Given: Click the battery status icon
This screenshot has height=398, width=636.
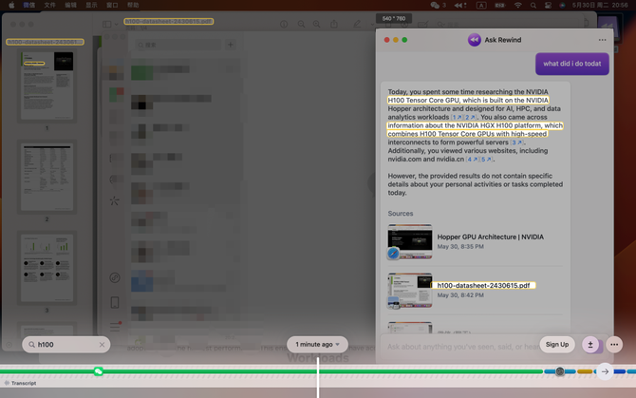Looking at the screenshot, I should click(500, 5).
